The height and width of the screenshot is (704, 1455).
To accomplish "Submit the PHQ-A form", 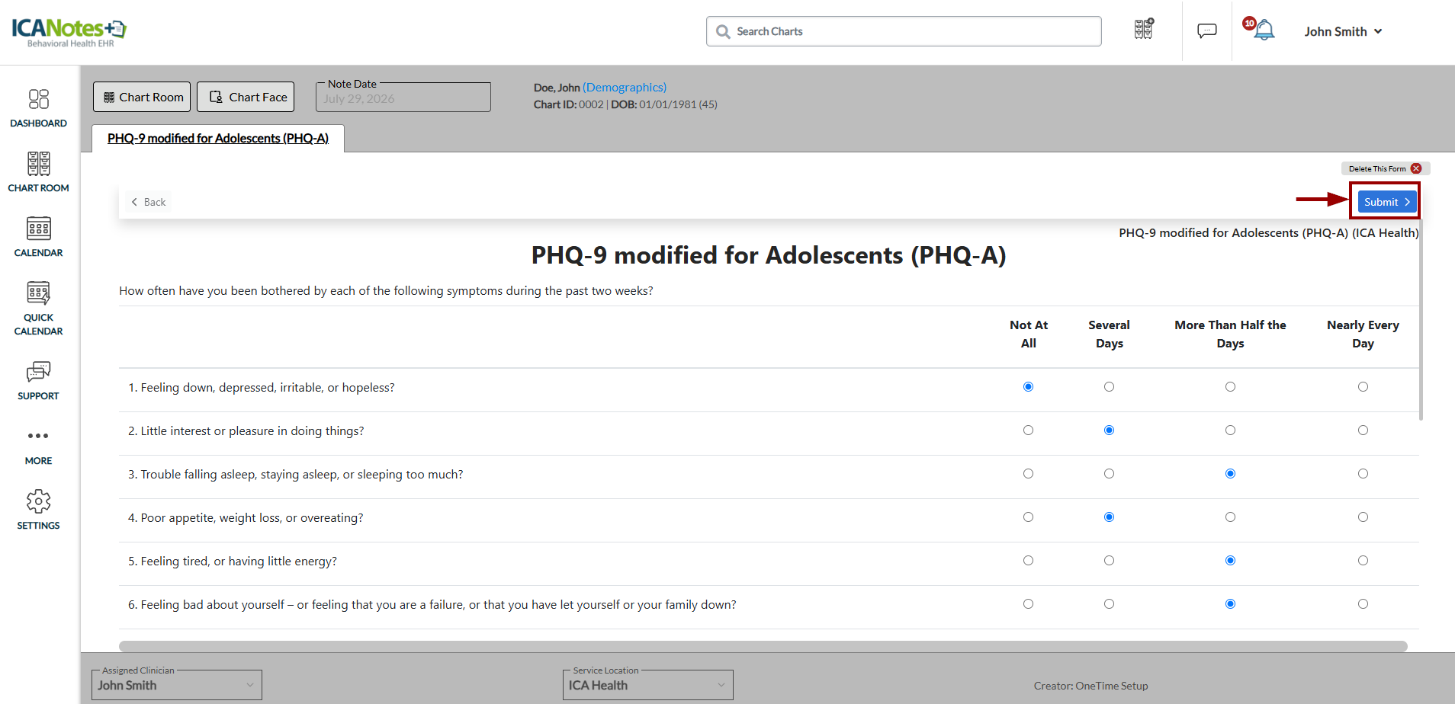I will coord(1386,202).
